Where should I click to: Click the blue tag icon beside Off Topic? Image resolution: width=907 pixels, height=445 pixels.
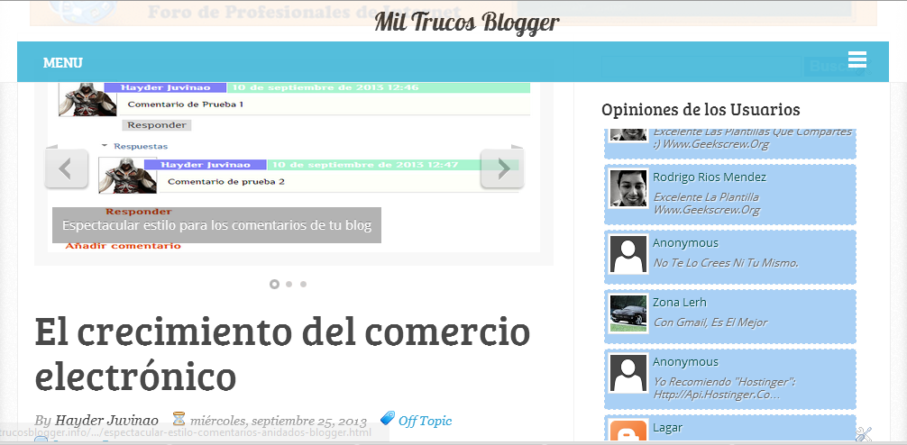click(x=388, y=419)
